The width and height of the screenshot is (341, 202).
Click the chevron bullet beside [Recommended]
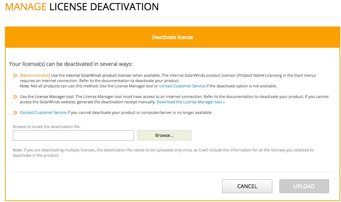(x=15, y=76)
